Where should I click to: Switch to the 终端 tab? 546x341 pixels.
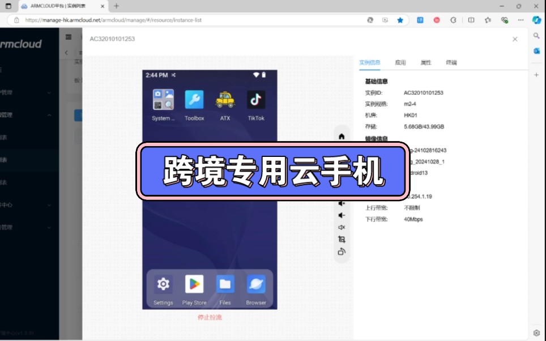tap(451, 63)
